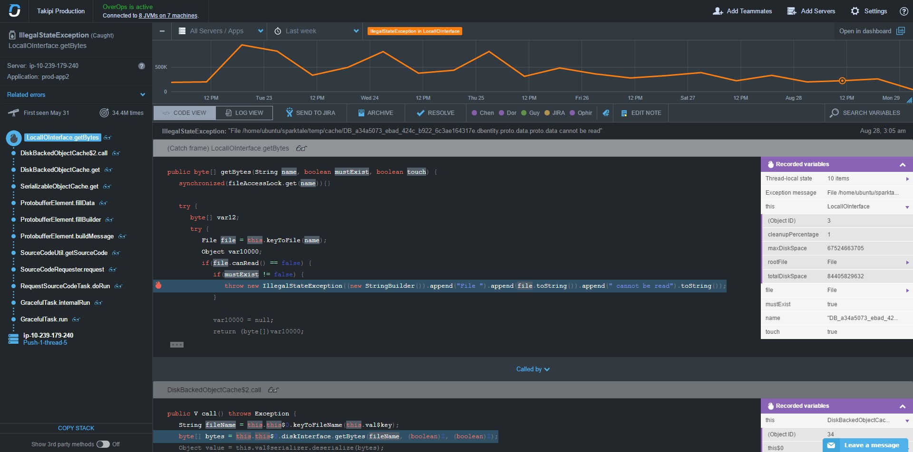Screen dimensions: 913x452
Task: Click glasses icon beside ProtobufferElement.fillData
Action: tap(103, 203)
